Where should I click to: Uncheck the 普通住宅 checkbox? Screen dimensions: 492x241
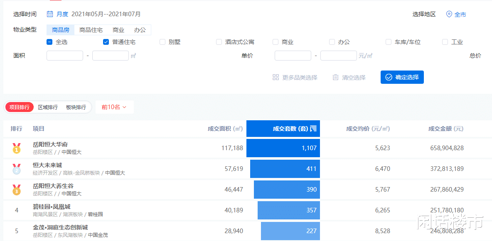coord(106,42)
